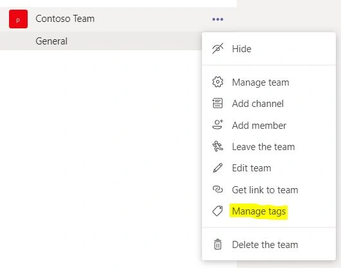Click the Add member person icon

click(217, 125)
